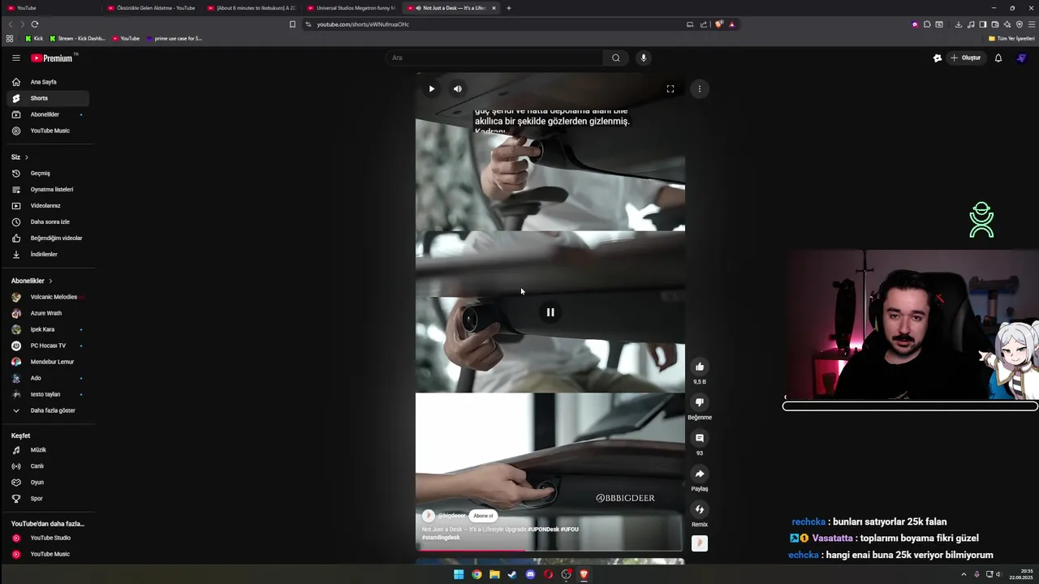
Task: Click the YouTube Premium logo
Action: (53, 58)
